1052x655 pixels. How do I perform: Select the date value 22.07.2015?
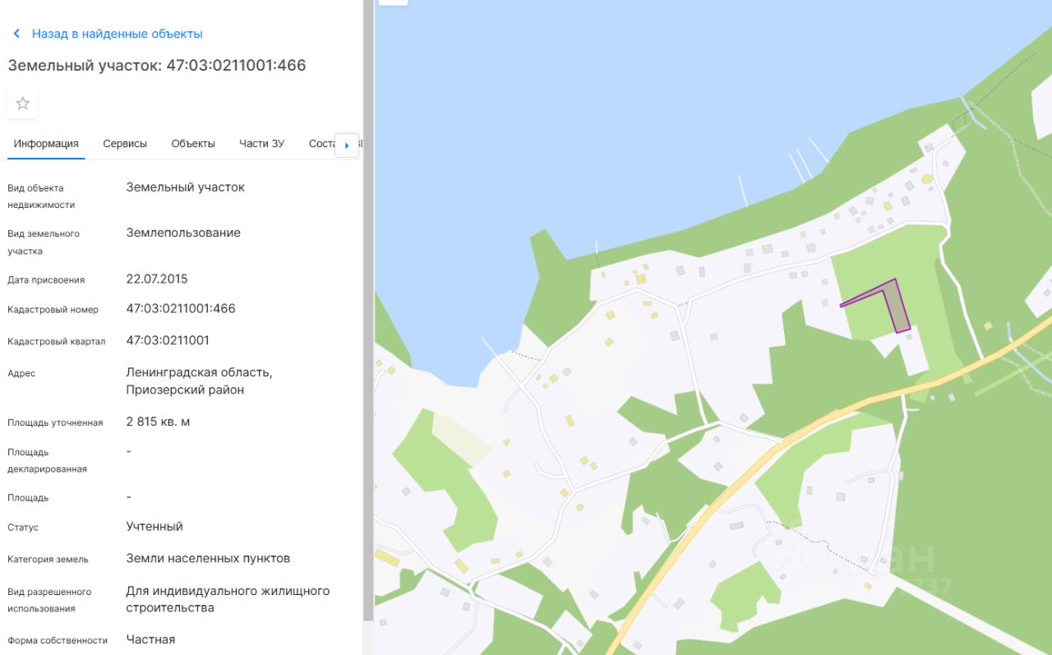point(157,279)
